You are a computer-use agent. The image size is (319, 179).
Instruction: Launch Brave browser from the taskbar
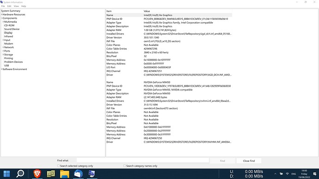[x=37, y=174]
